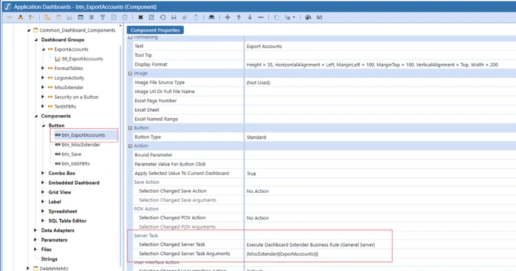Click the minus (remove) toolbar icon
This screenshot has height=271, width=516.
pos(261,17)
